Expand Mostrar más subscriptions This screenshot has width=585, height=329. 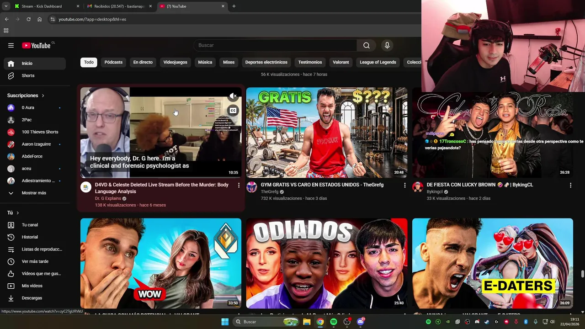pos(35,193)
